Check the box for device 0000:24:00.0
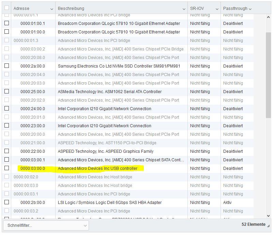The image size is (273, 235). click(6, 108)
